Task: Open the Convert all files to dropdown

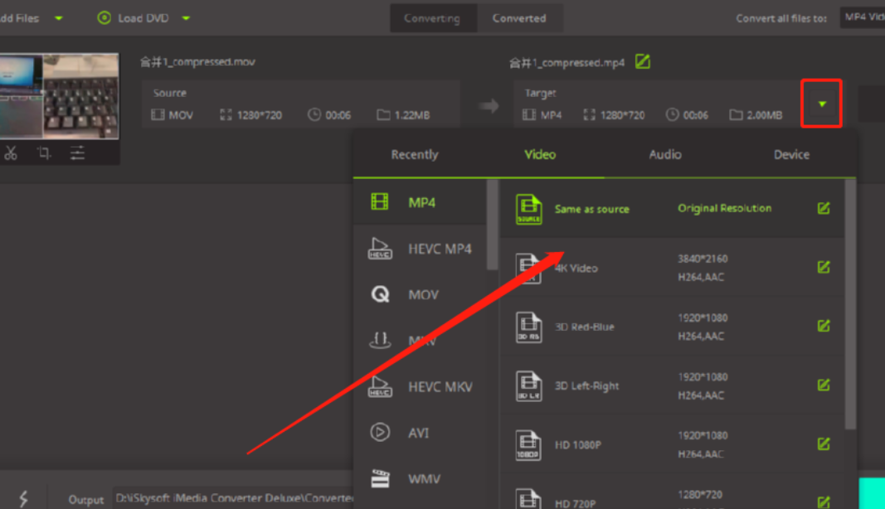Action: click(x=862, y=17)
